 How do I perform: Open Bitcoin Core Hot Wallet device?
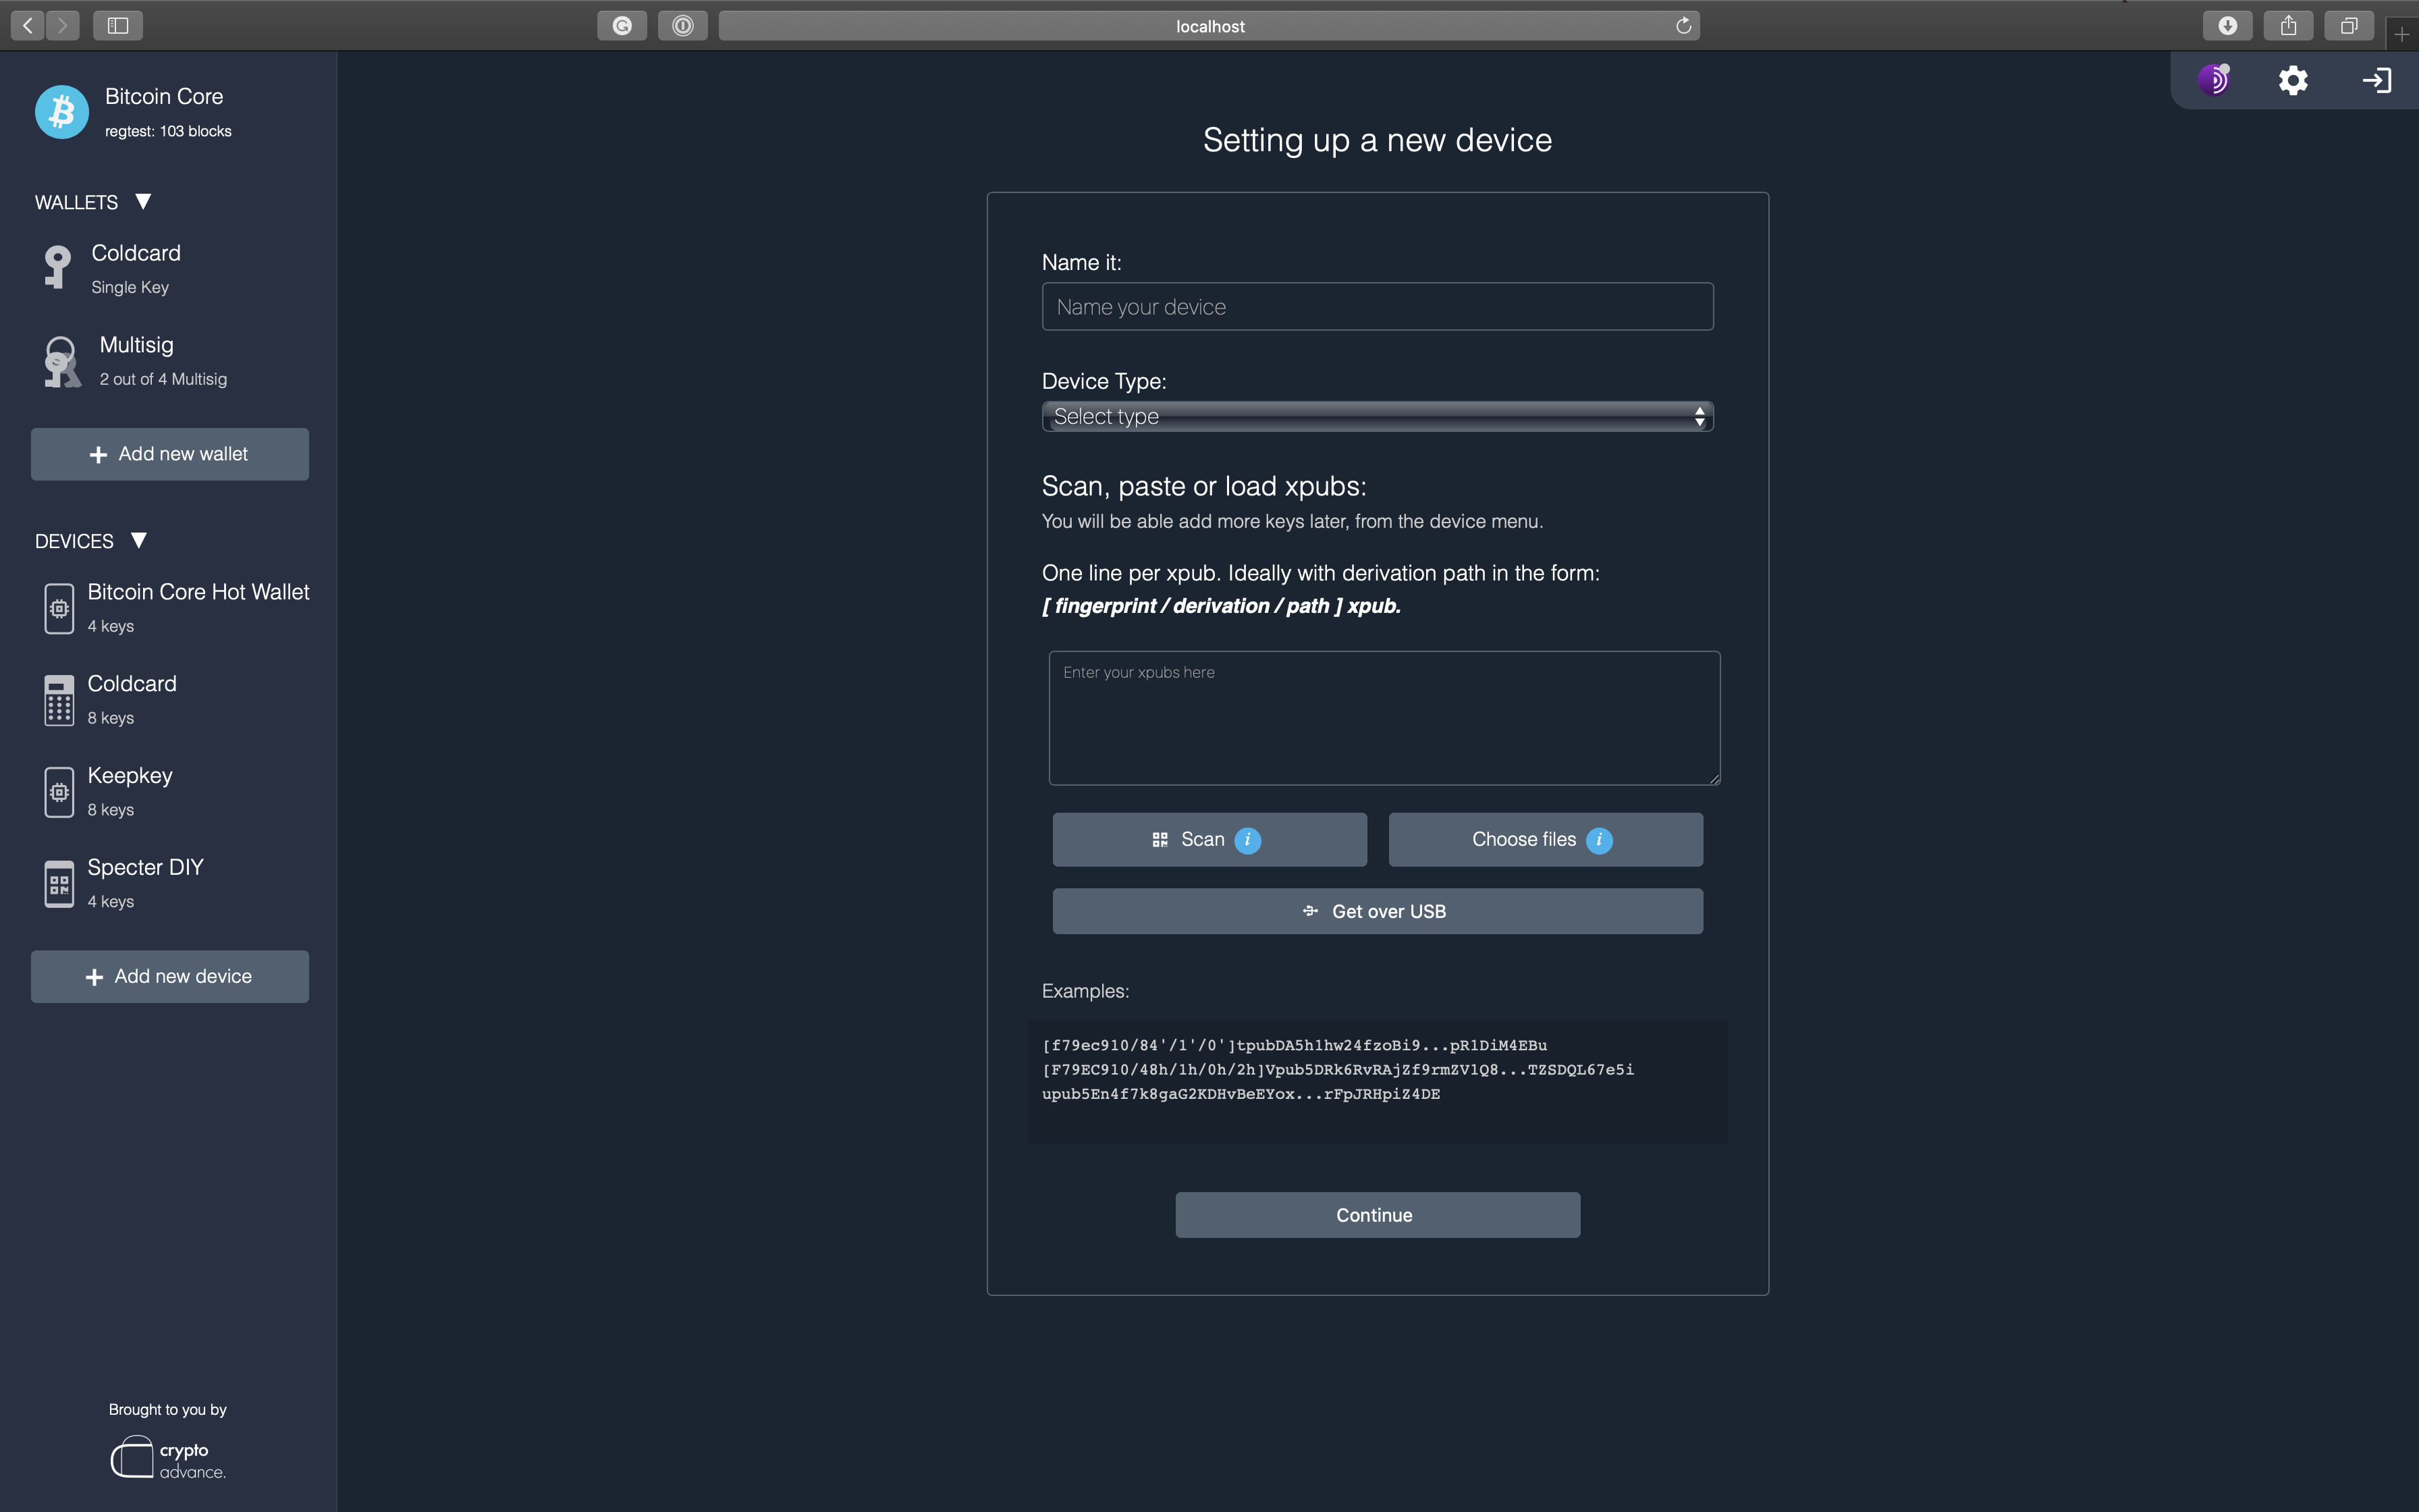coord(198,606)
